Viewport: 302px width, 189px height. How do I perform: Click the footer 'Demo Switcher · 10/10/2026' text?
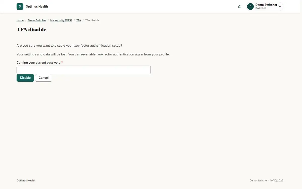tap(267, 180)
